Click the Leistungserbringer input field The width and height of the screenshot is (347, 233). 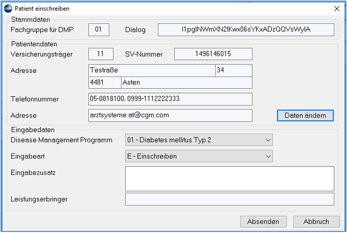230,199
